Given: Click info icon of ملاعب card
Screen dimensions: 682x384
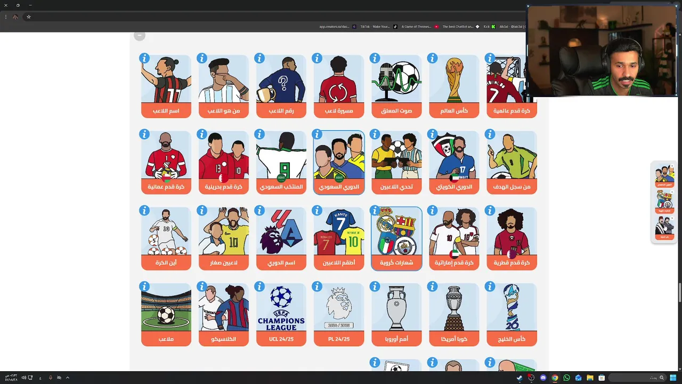Looking at the screenshot, I should 144,287.
